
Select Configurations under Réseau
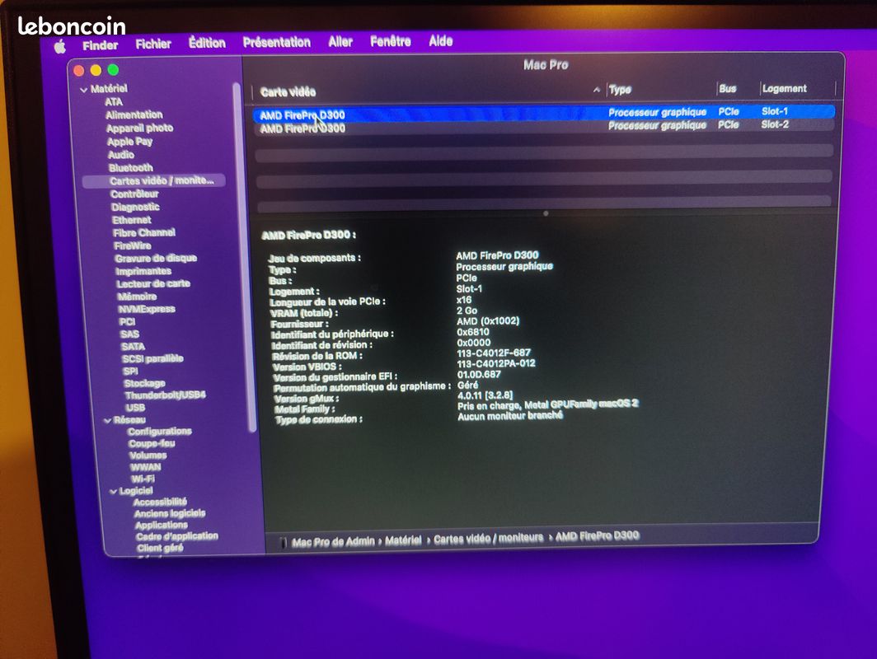click(159, 432)
